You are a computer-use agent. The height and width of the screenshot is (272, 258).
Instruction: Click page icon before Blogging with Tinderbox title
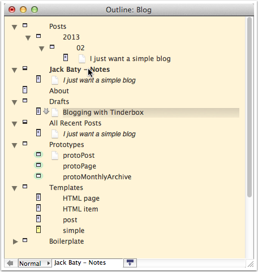pyautogui.click(x=55, y=113)
